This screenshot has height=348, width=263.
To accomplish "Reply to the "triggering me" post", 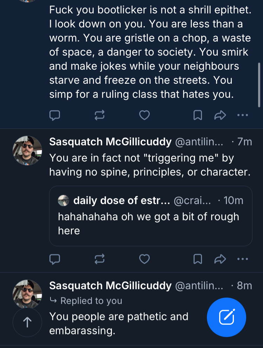I will click(55, 259).
